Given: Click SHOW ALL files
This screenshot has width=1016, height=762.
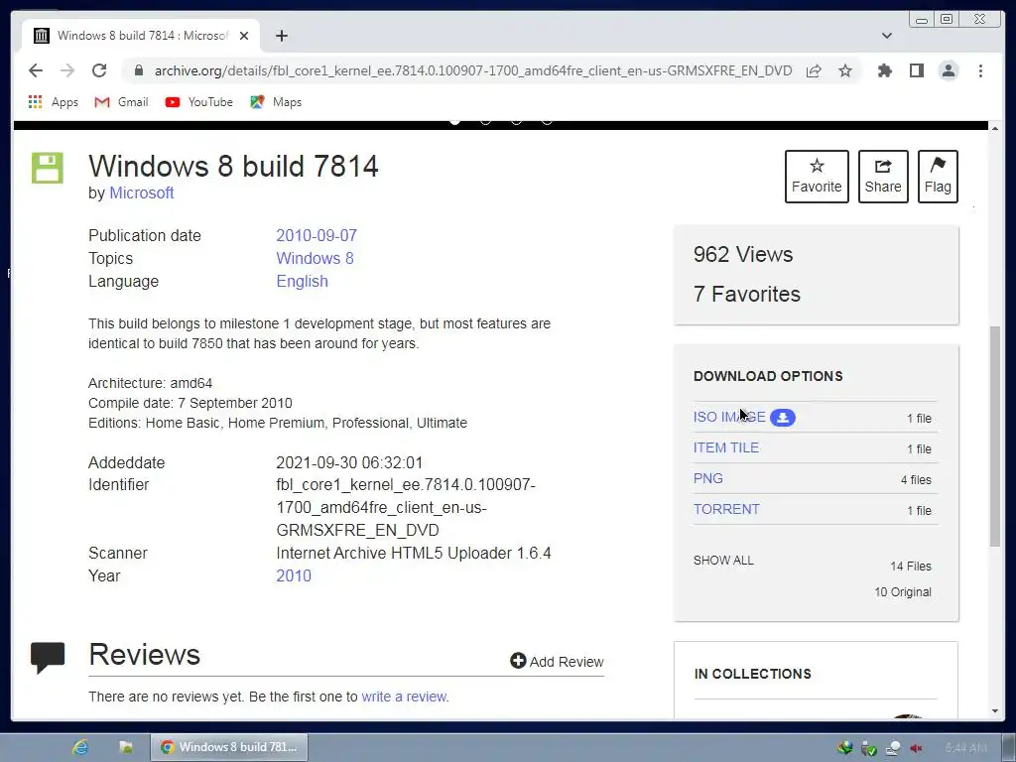Looking at the screenshot, I should pos(723,561).
